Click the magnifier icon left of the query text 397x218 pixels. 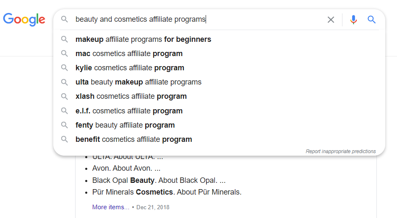tap(65, 19)
